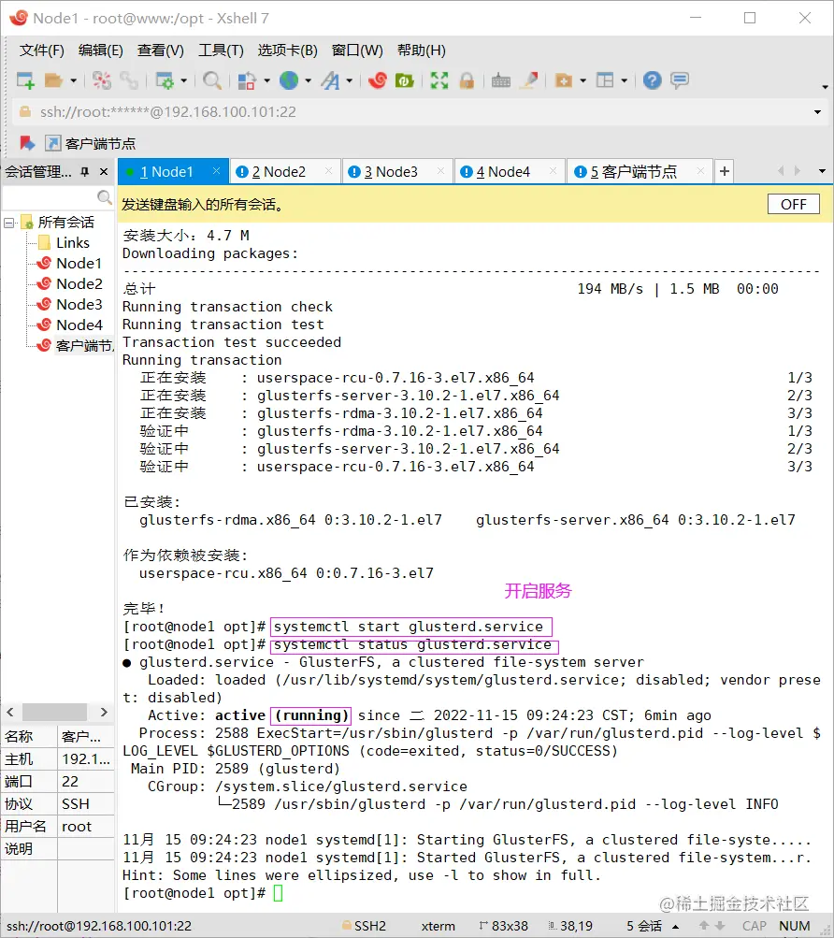Click the disconnect session icon

[102, 80]
